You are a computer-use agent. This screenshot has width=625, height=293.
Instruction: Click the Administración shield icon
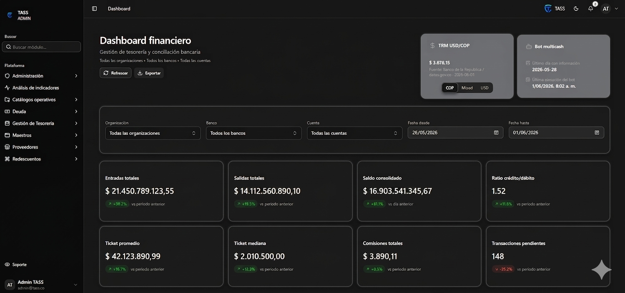[7, 76]
